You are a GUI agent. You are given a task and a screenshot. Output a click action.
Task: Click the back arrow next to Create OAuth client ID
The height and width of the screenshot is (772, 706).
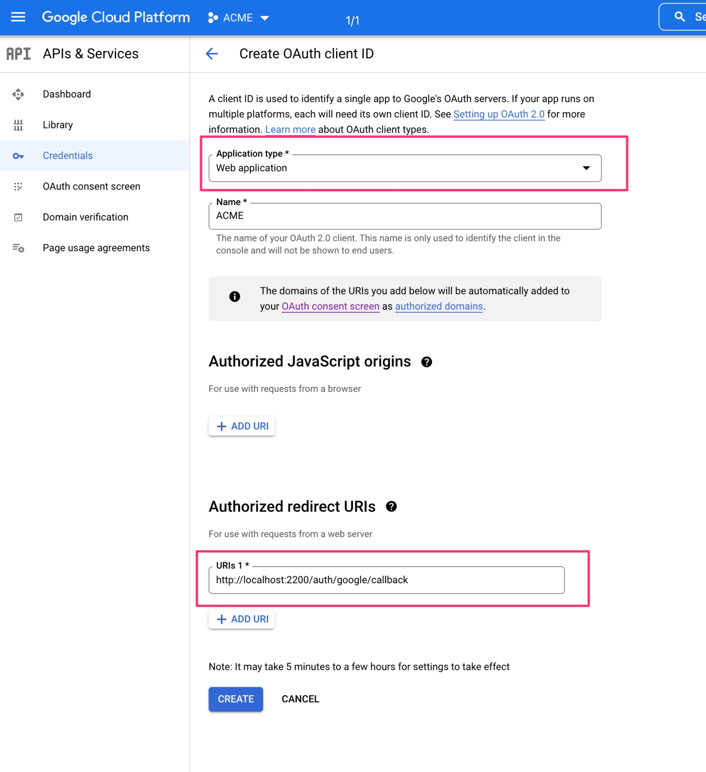211,54
